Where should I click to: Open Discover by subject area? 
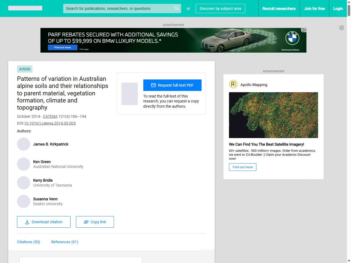[220, 8]
